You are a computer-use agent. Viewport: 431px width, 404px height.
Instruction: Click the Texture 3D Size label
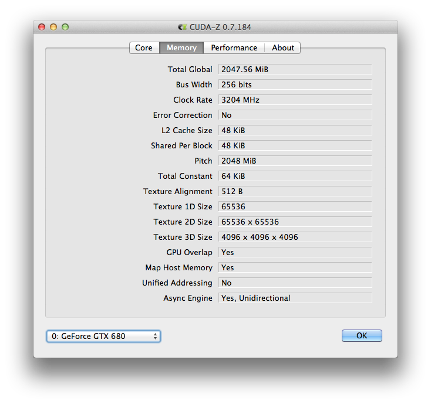click(x=183, y=237)
